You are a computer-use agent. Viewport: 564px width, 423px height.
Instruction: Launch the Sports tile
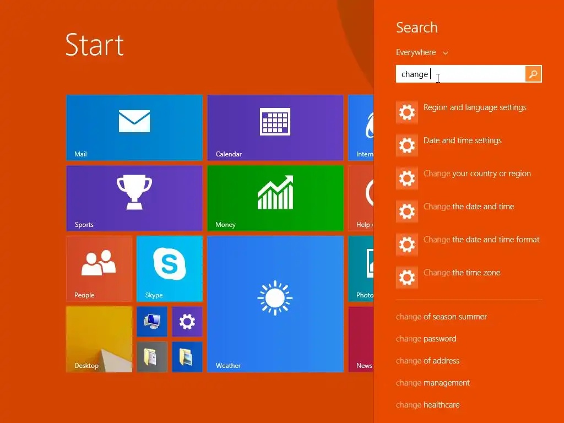(x=134, y=198)
